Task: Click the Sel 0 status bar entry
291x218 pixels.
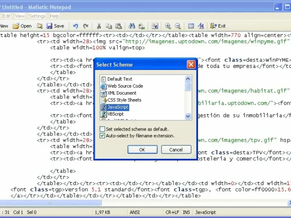Action: pyautogui.click(x=32, y=212)
